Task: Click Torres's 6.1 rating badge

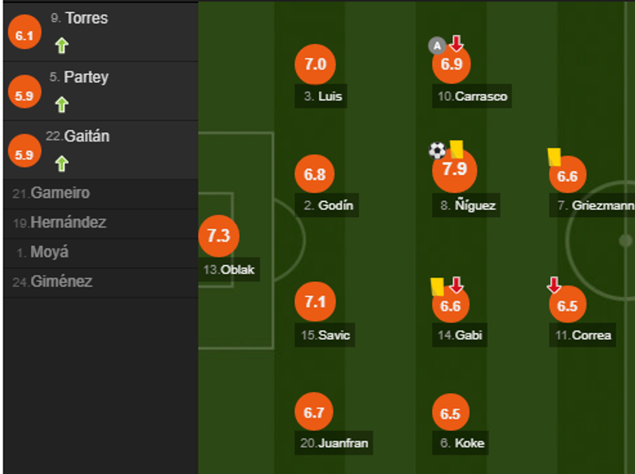Action: coord(24,36)
